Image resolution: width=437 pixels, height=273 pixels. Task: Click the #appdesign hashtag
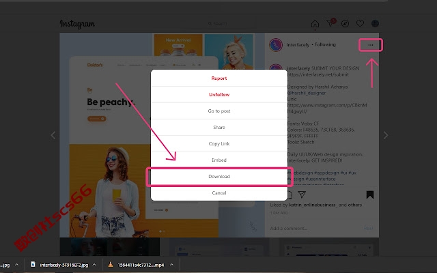[326, 173]
